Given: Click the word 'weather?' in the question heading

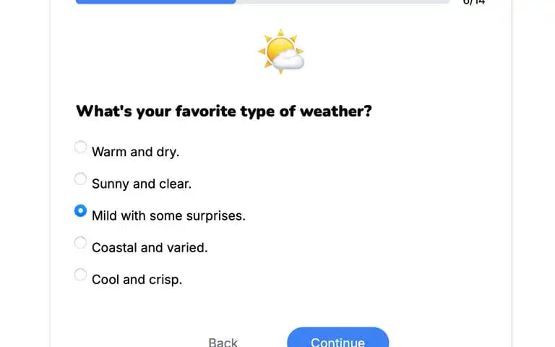Looking at the screenshot, I should [336, 111].
